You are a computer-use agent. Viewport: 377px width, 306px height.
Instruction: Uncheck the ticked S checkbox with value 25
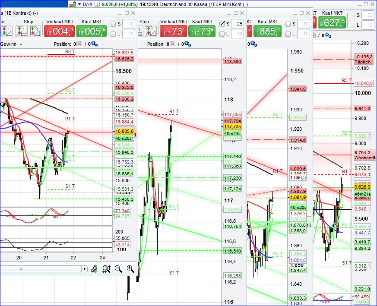(222, 23)
